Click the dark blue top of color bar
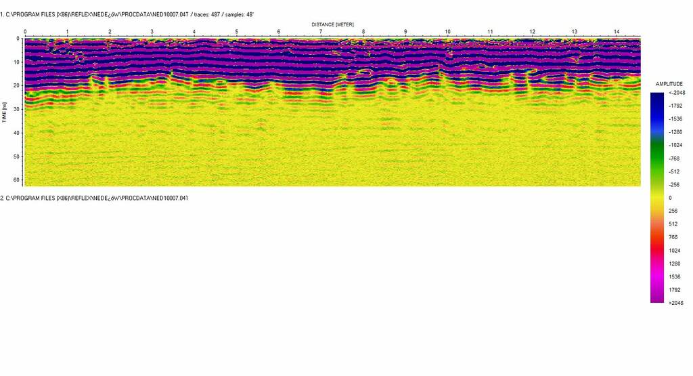The width and height of the screenshot is (693, 376). point(656,98)
